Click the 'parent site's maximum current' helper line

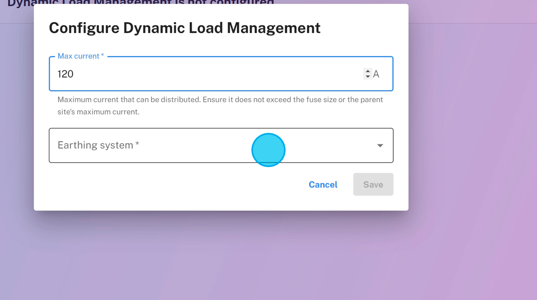coord(98,112)
